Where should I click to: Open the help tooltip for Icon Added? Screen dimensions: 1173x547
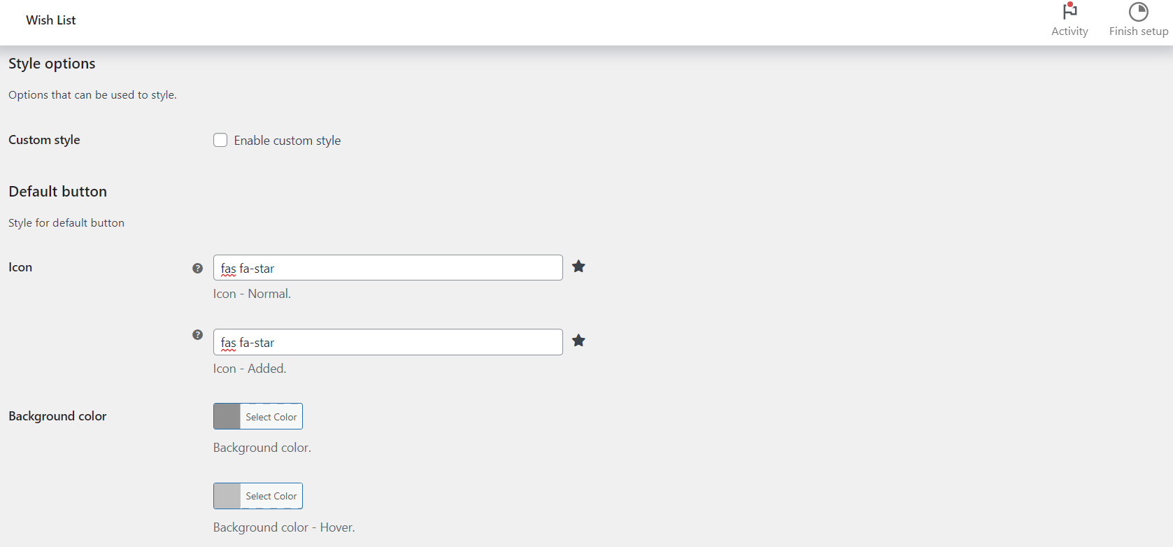click(x=197, y=335)
